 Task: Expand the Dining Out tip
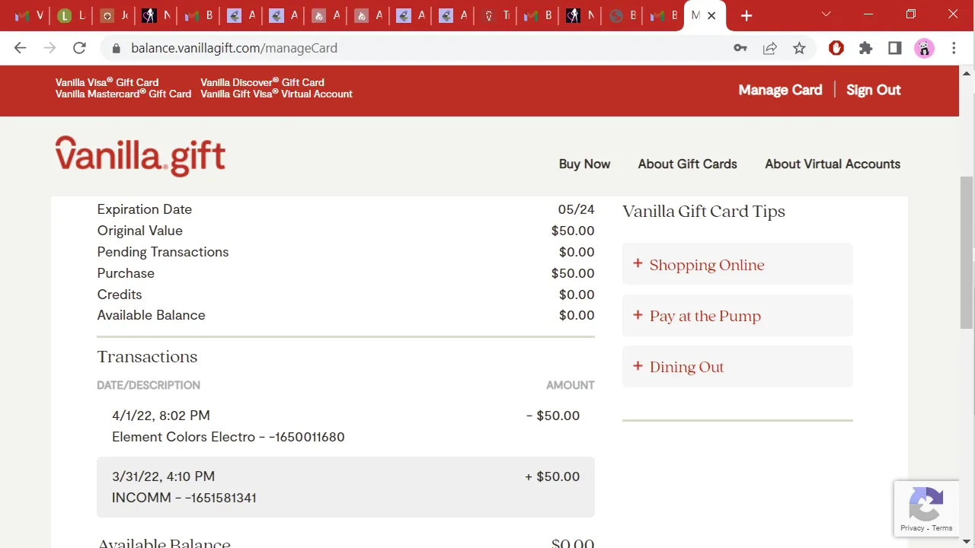tap(737, 366)
